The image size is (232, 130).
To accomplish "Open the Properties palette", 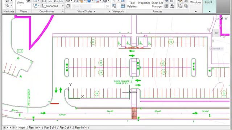I will pos(144,3).
